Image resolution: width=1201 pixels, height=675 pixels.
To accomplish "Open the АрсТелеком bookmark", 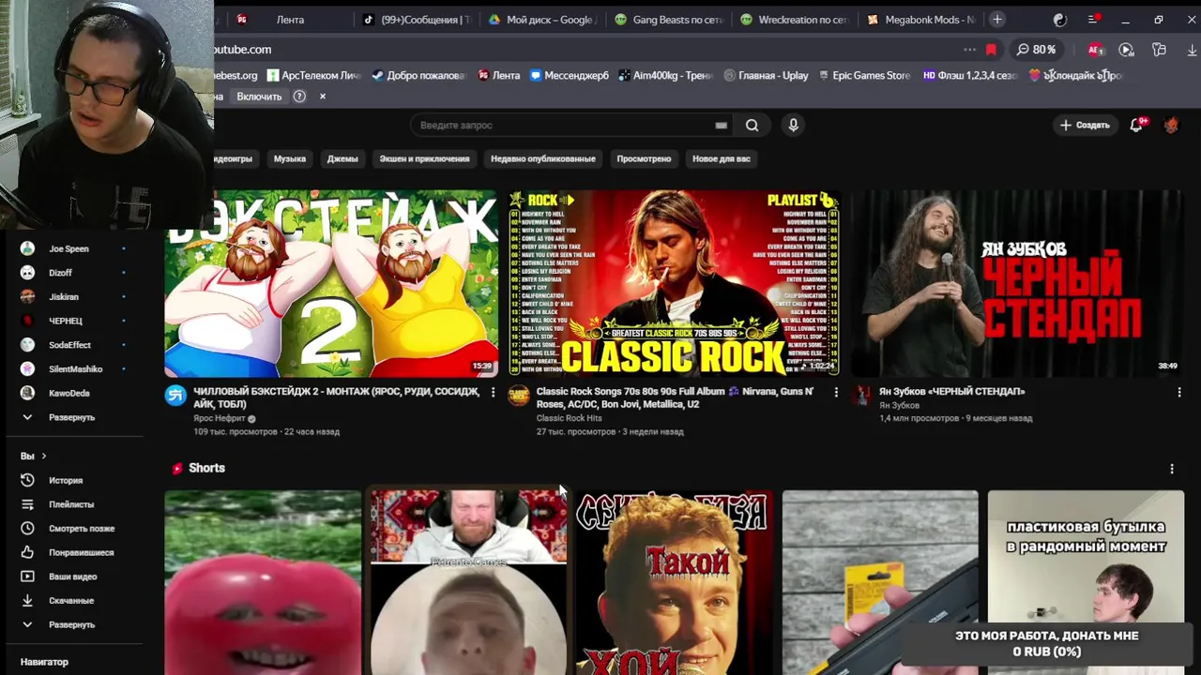I will 313,75.
